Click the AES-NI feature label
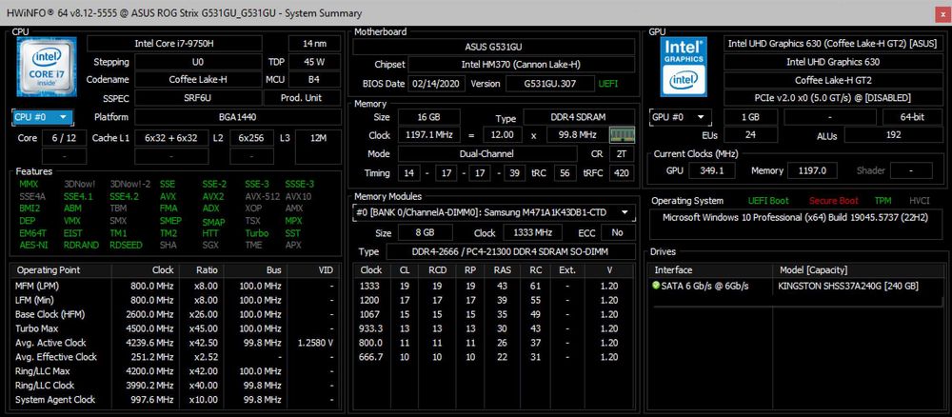This screenshot has height=417, width=952. click(33, 246)
